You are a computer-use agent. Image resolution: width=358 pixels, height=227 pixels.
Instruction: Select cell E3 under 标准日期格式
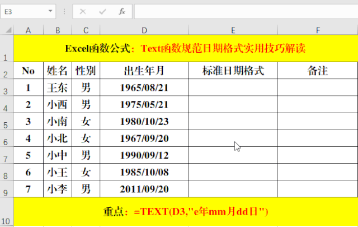tap(233, 88)
